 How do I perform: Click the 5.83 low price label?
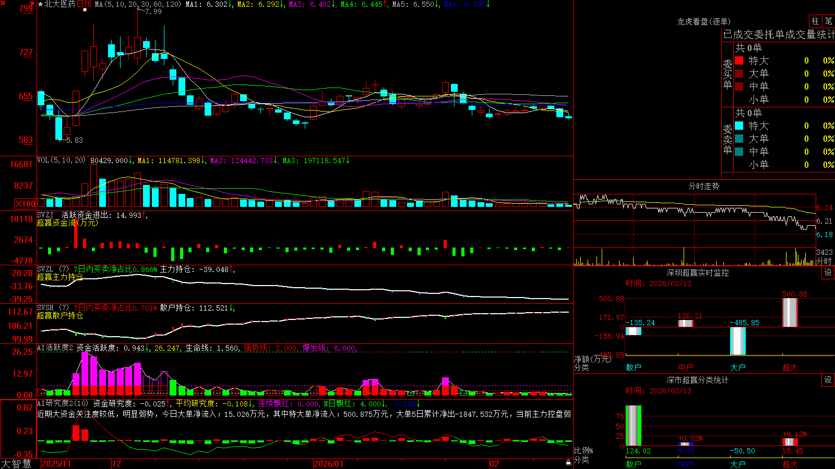(x=75, y=140)
